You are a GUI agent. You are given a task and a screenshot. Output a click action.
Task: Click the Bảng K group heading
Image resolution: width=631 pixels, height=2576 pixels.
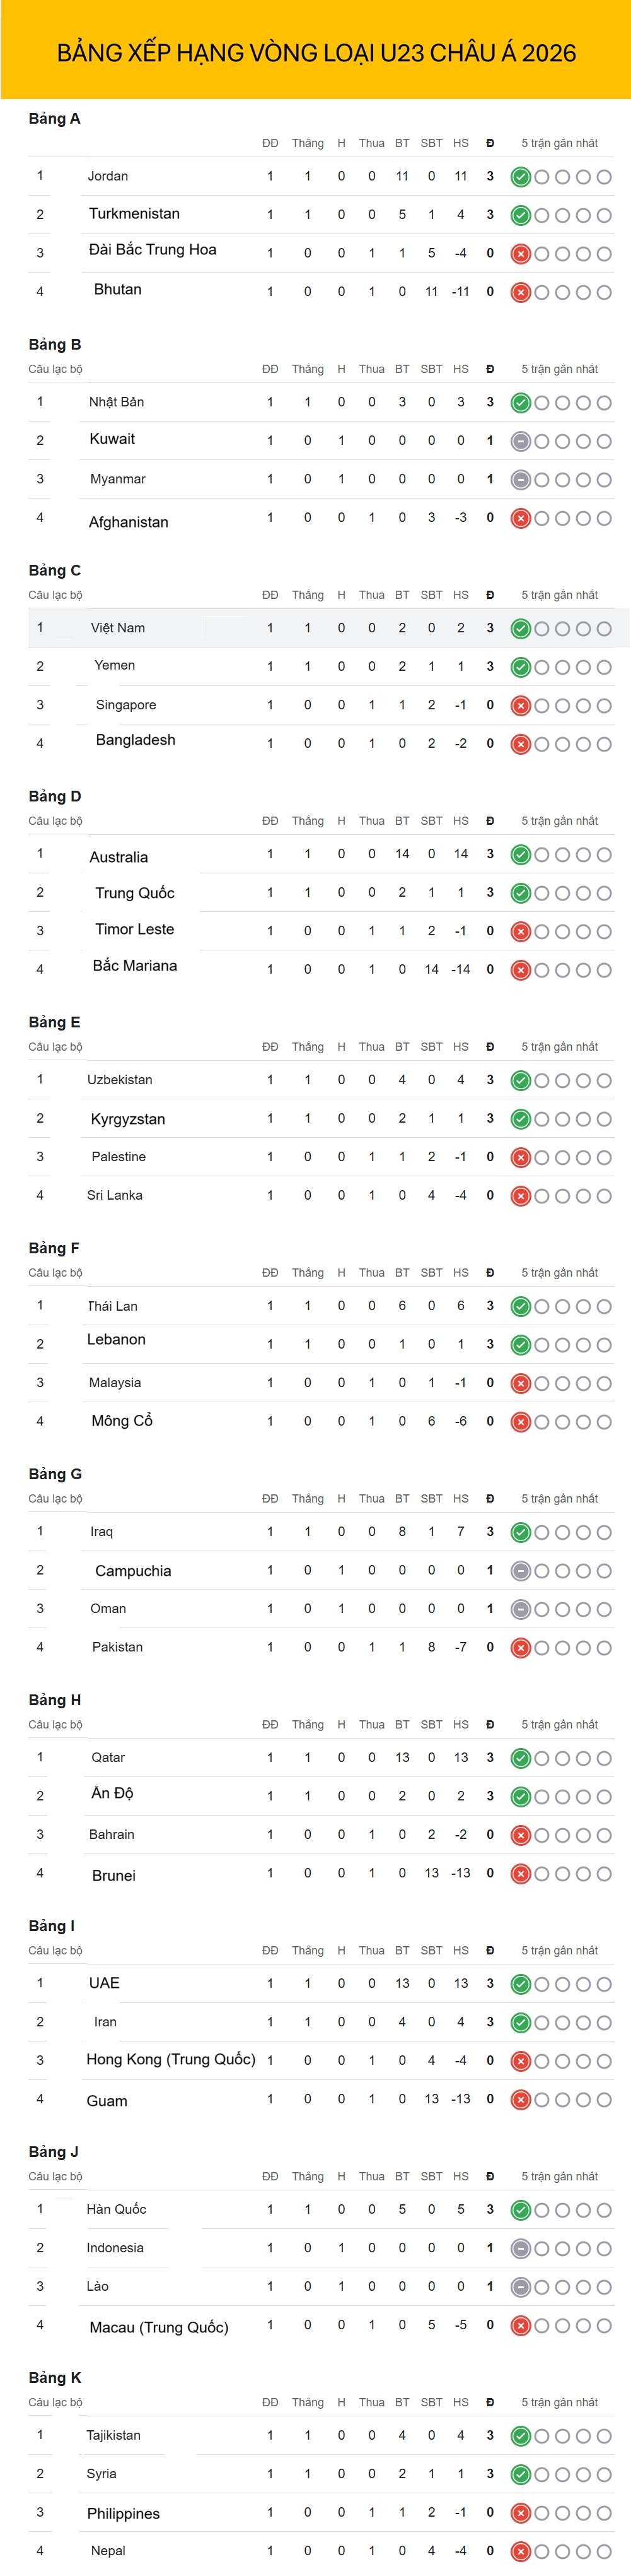point(55,2378)
